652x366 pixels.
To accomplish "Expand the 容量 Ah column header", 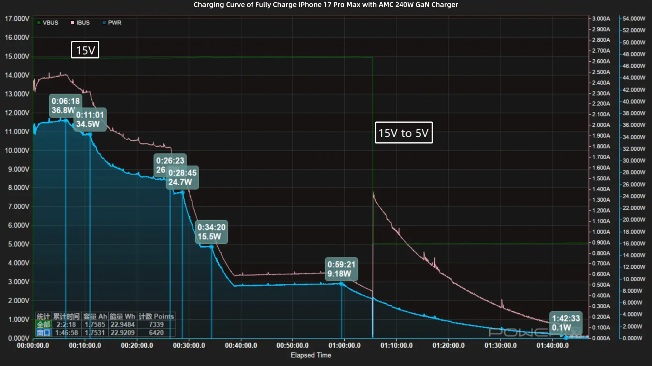I will (x=96, y=316).
